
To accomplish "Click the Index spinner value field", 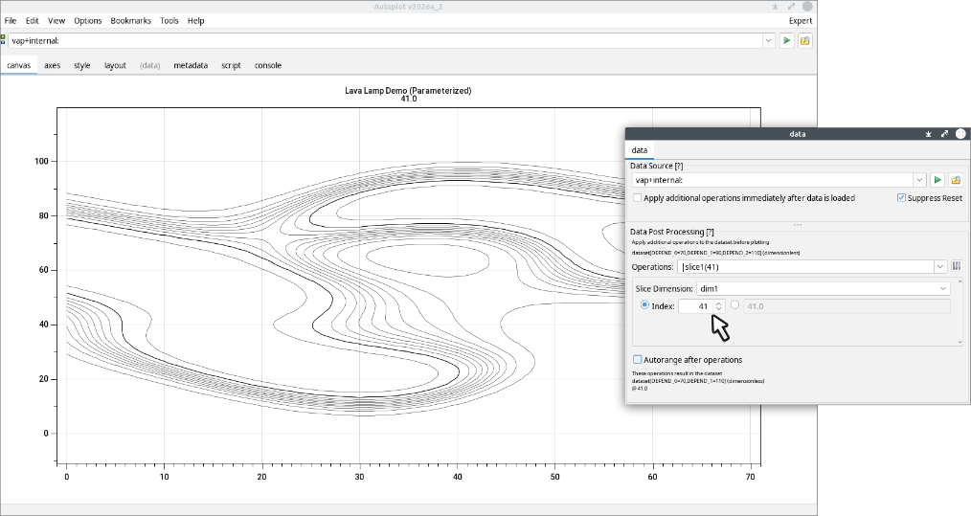I will tap(695, 306).
